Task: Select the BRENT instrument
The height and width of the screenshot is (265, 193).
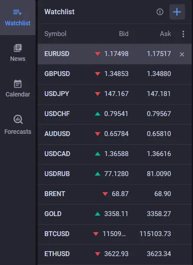Action: [x=55, y=194]
